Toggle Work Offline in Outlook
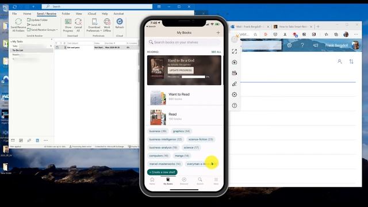 (x=107, y=25)
